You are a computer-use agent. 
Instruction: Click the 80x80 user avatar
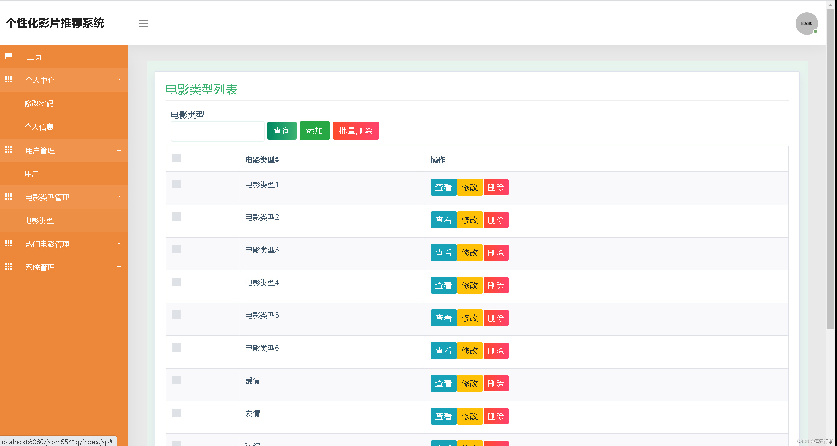tap(806, 23)
